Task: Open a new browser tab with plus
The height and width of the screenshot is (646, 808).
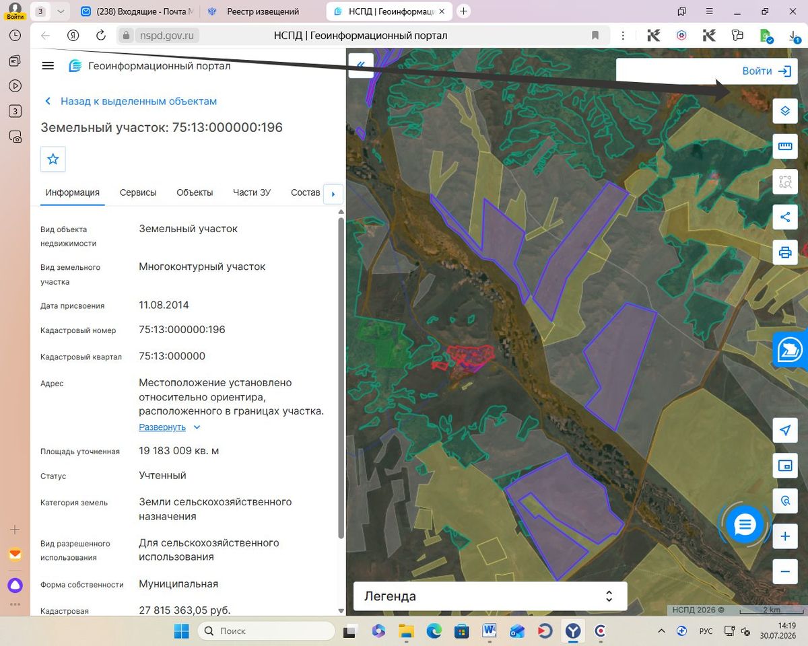Action: 463,11
